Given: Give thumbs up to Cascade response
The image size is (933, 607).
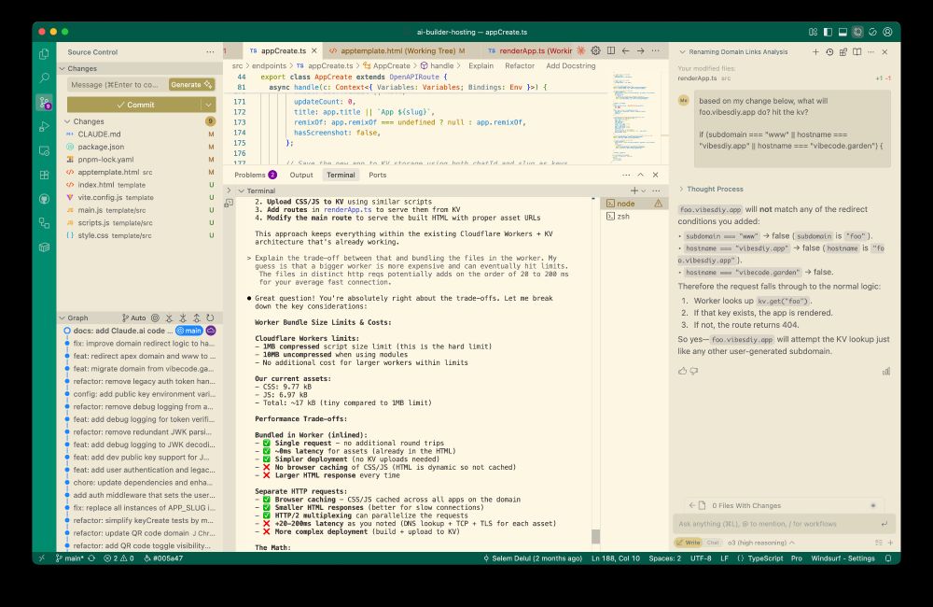Looking at the screenshot, I should click(682, 371).
